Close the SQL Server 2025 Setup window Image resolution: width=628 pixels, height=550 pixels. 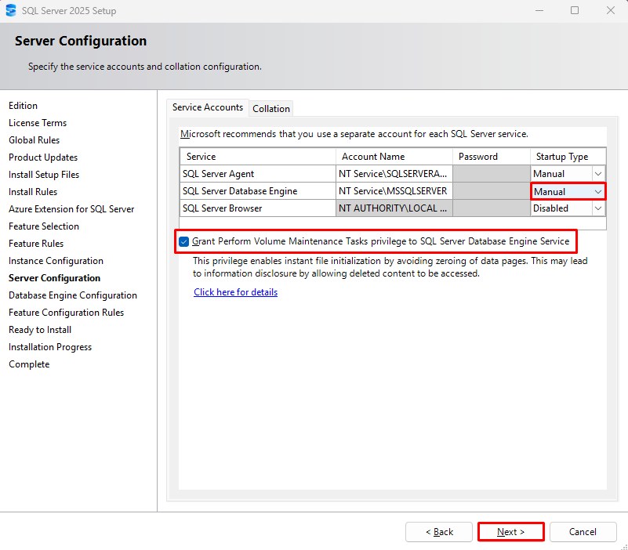coord(611,10)
